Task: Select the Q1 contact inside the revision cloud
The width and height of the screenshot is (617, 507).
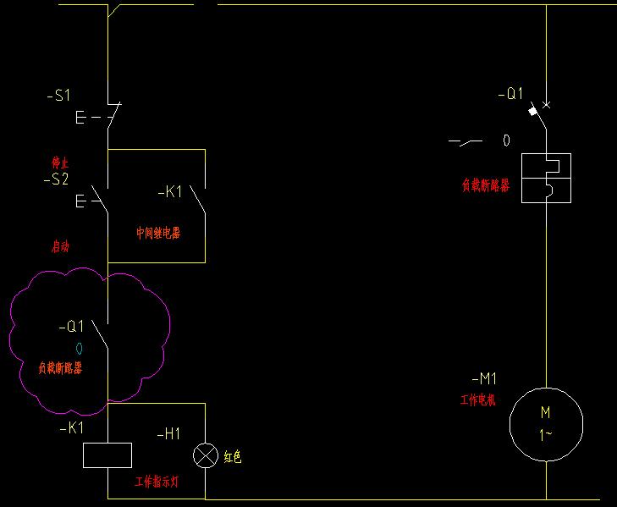Action: pos(101,336)
